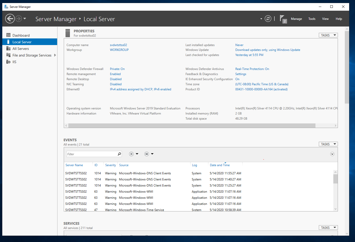Click the forward navigation arrow
355x242 pixels.
click(x=19, y=19)
